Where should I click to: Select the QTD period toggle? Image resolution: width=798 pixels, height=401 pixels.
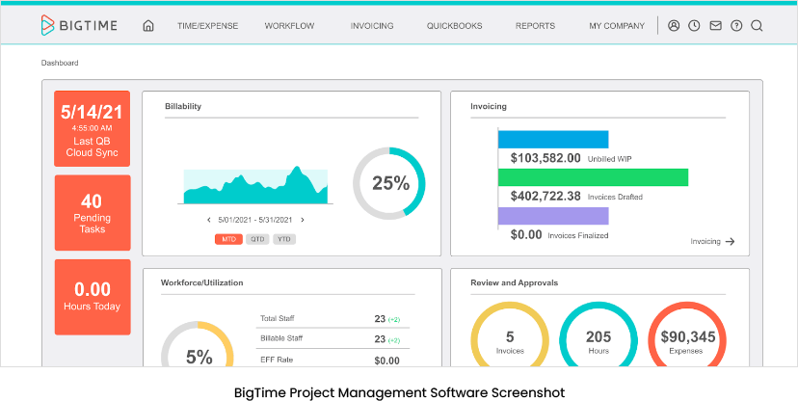[258, 239]
